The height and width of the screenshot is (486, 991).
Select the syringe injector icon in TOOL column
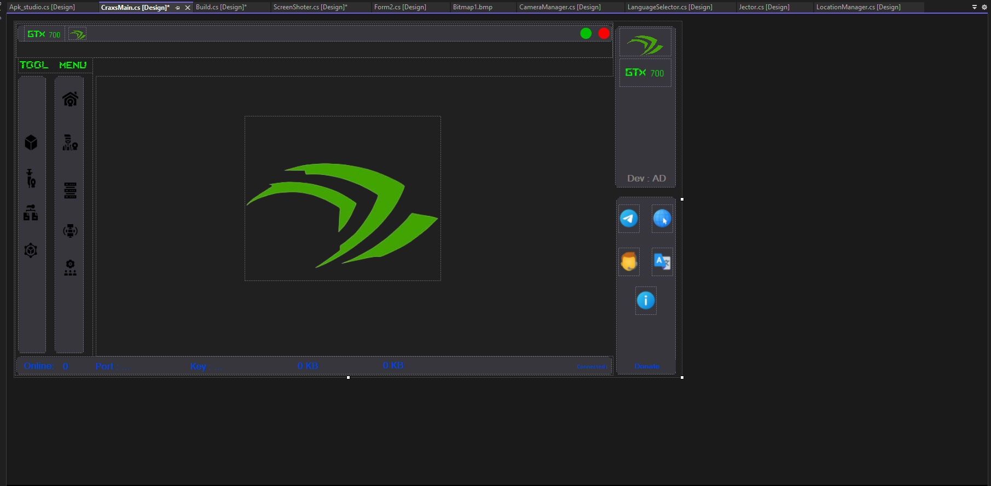click(31, 179)
